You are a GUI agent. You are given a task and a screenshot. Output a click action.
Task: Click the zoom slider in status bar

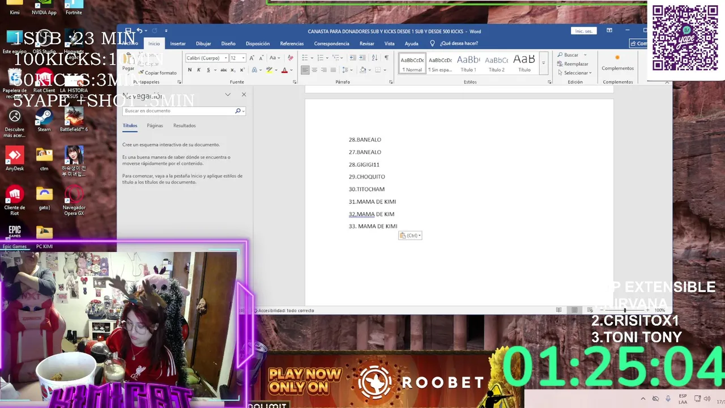click(625, 310)
